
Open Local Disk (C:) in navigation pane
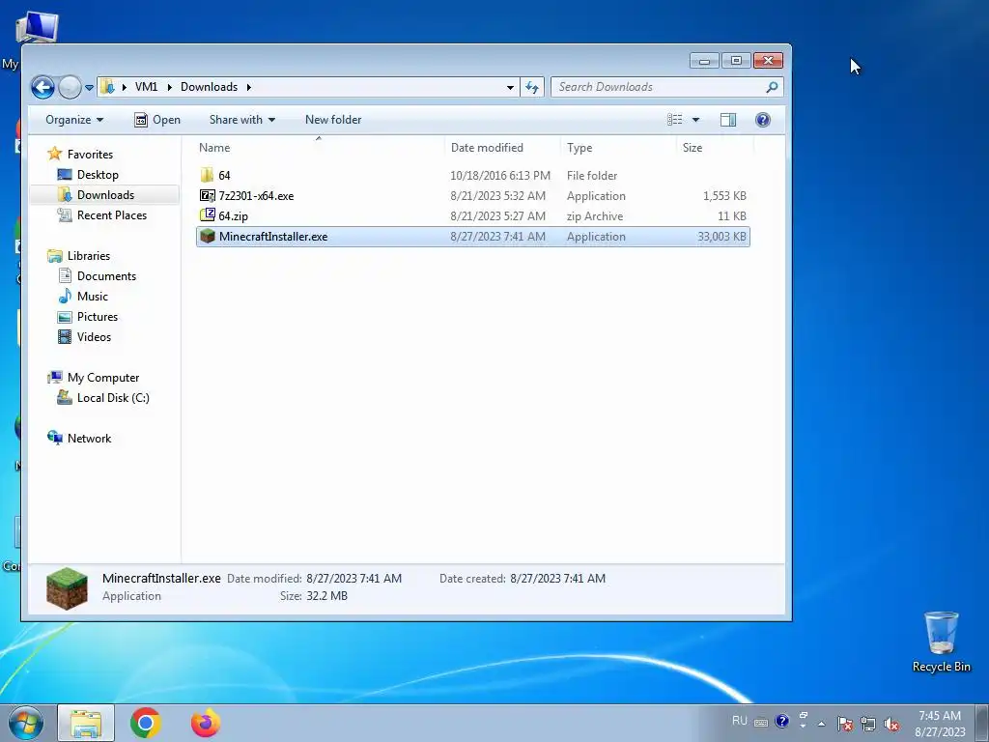coord(113,398)
